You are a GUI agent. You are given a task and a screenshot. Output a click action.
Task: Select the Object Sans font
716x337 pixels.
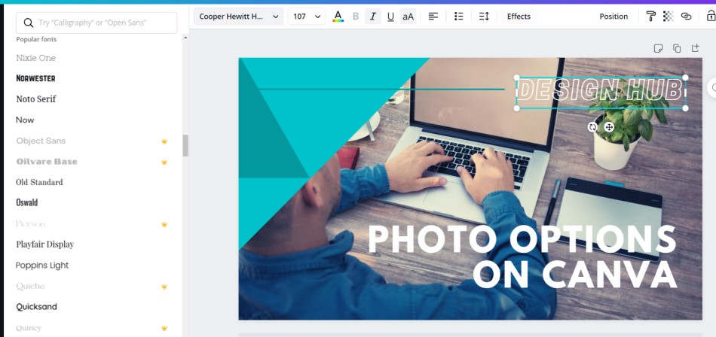point(41,141)
